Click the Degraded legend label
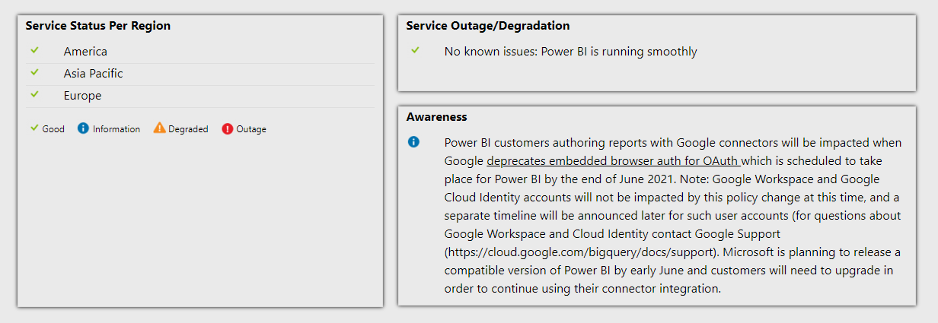Image resolution: width=938 pixels, height=323 pixels. point(188,129)
